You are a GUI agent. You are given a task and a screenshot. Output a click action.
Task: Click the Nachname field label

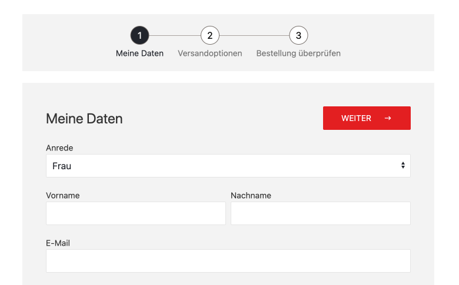251,196
